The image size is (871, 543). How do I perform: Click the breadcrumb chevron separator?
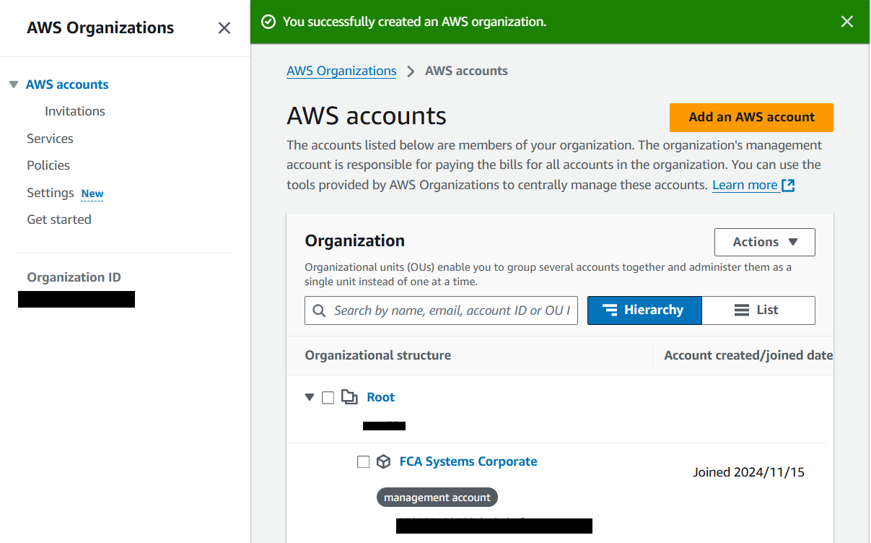pyautogui.click(x=411, y=71)
